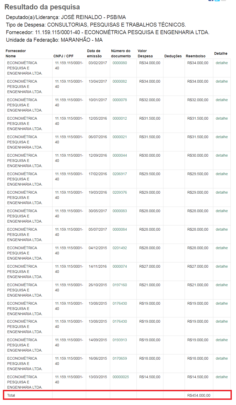The width and height of the screenshot is (236, 405).
Task: Open document number 0000021 link
Action: (120, 137)
